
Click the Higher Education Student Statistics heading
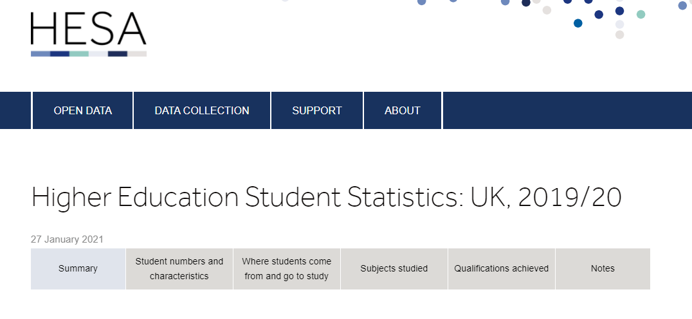pos(326,198)
